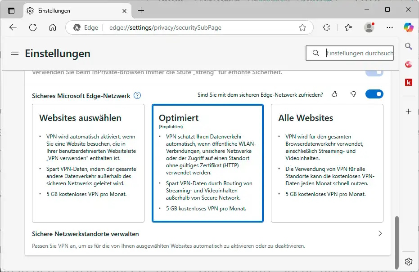Screen dimensions: 419x272
Task: Open the three-dot Edge menu
Action: [x=390, y=27]
